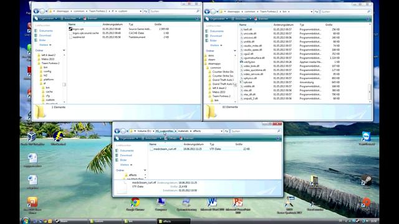Select the .vpk file icon in custom window
Image resolution: width=399 pixels, height=224 pixels.
click(70, 29)
